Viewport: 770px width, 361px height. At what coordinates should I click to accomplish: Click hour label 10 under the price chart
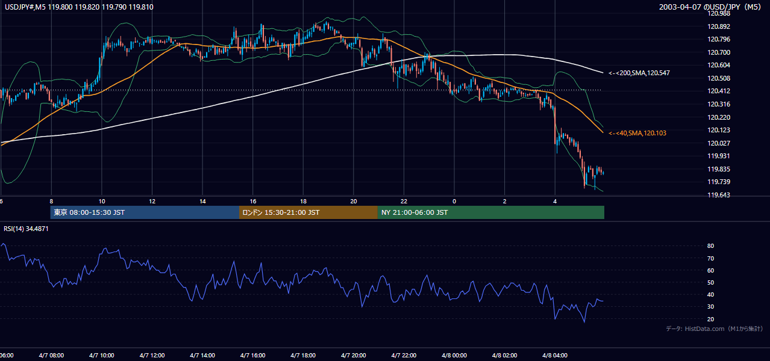[102, 202]
